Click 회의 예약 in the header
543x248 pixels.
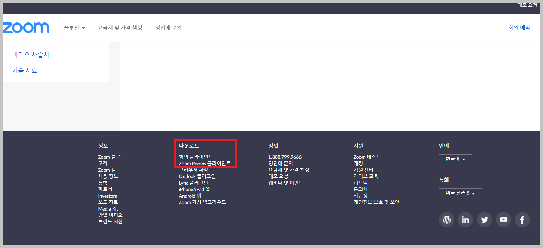[519, 28]
